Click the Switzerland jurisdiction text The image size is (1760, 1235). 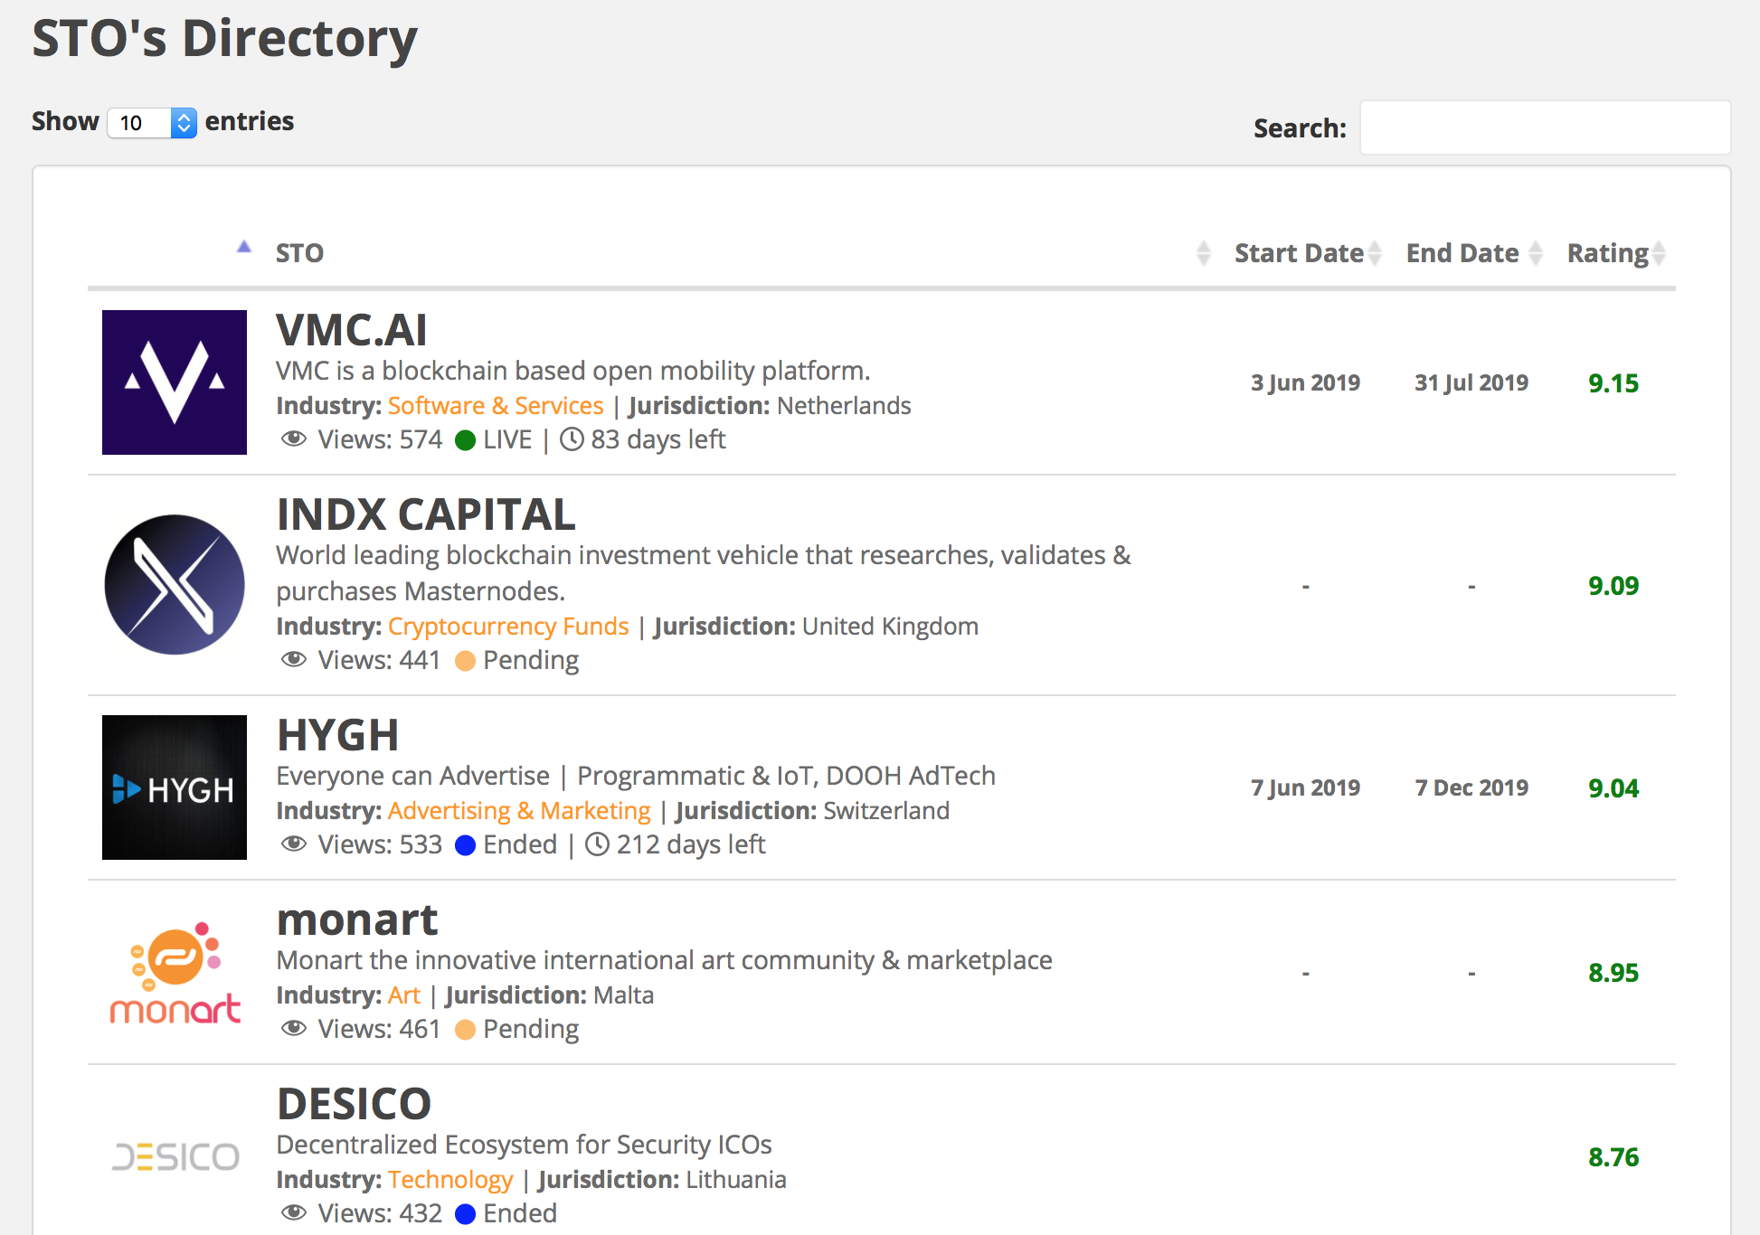pyautogui.click(x=886, y=811)
